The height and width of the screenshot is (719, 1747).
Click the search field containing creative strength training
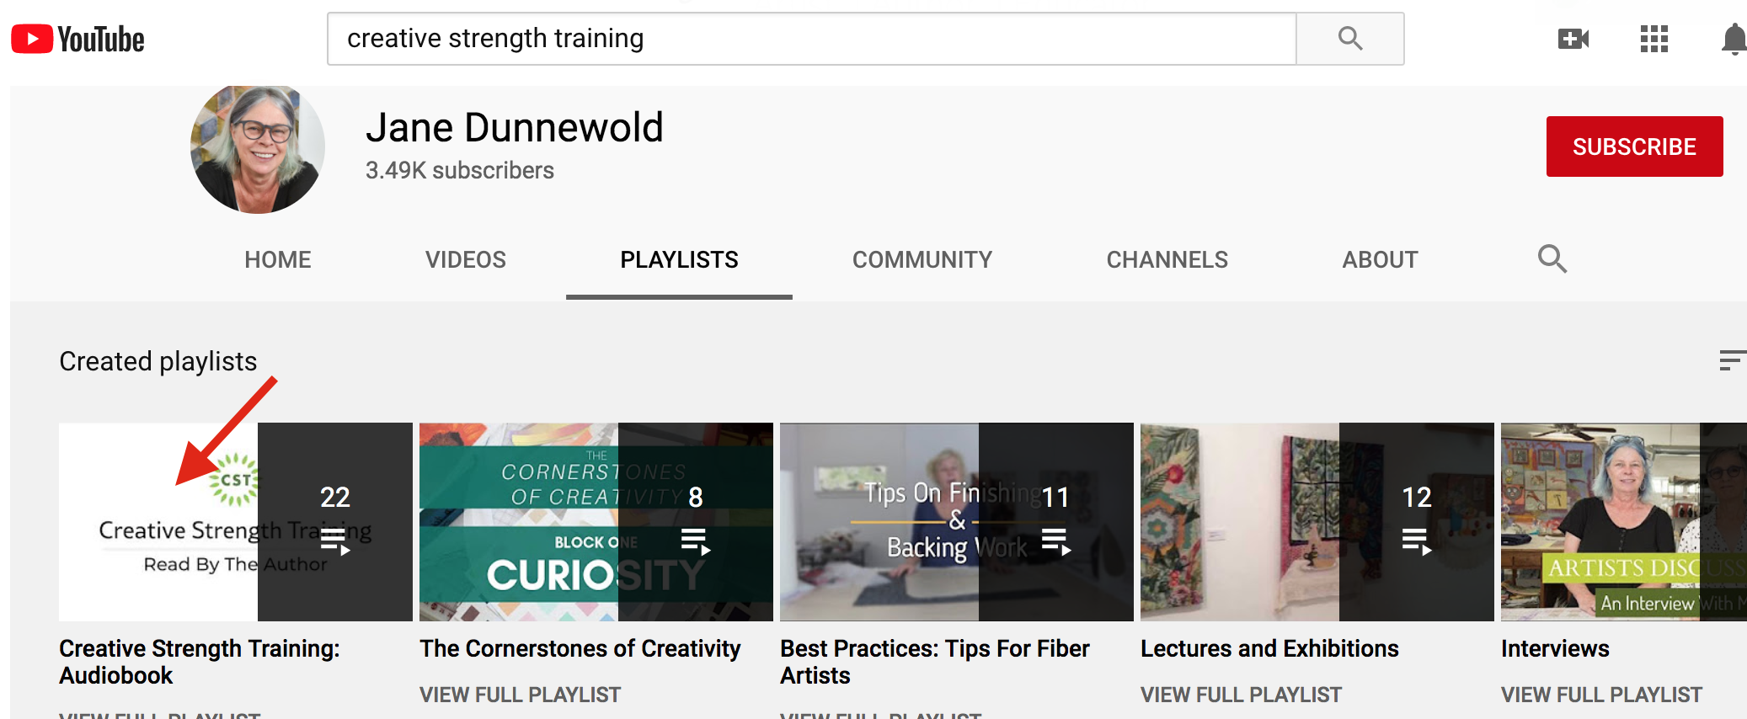click(x=810, y=39)
